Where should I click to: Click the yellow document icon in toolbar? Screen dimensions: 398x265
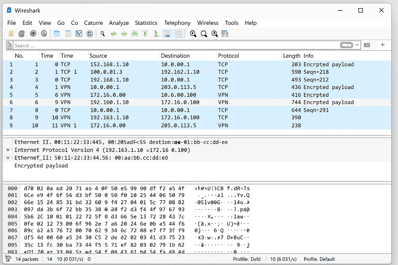coord(11,34)
